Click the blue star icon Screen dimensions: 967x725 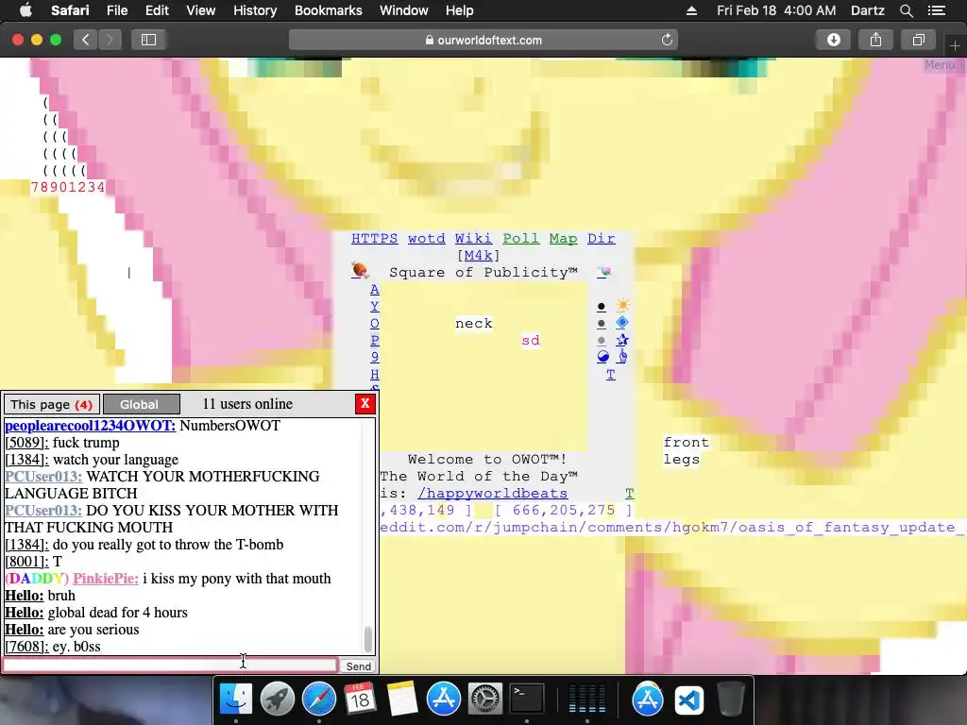[x=622, y=340]
